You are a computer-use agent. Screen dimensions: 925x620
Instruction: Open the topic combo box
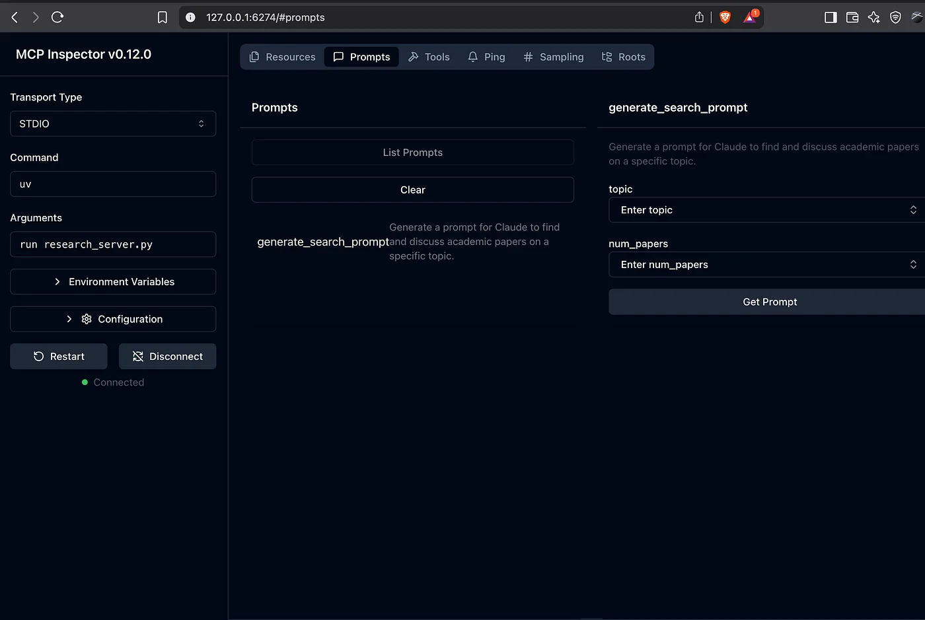(x=766, y=210)
